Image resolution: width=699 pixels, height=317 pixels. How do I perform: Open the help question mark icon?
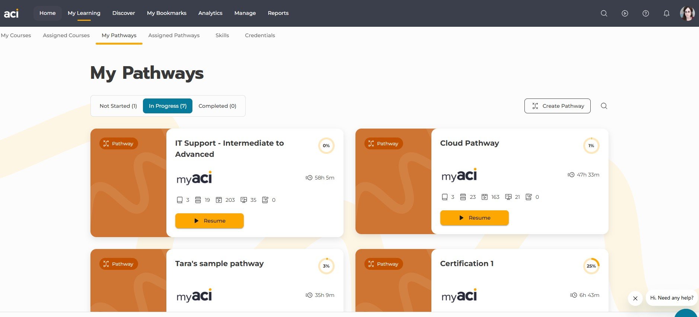(x=646, y=13)
